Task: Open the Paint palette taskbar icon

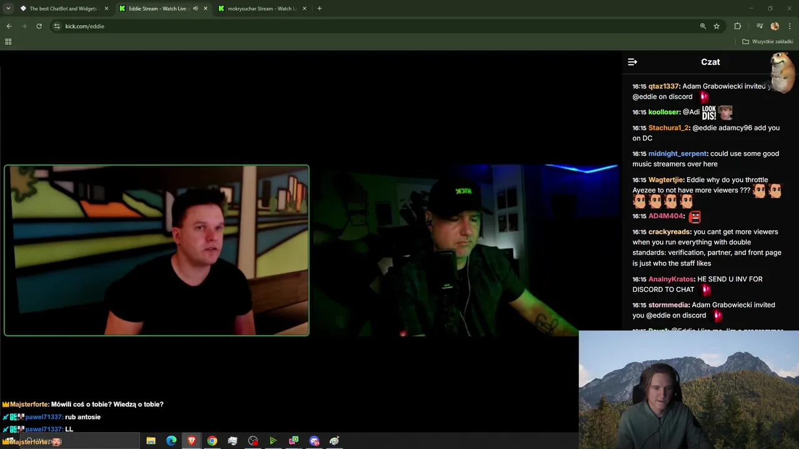Action: pos(335,441)
